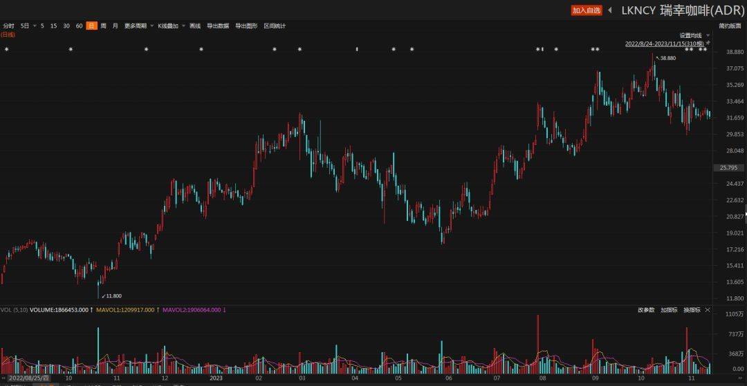
Task: Switch to 月 monthly period
Action: [x=115, y=26]
